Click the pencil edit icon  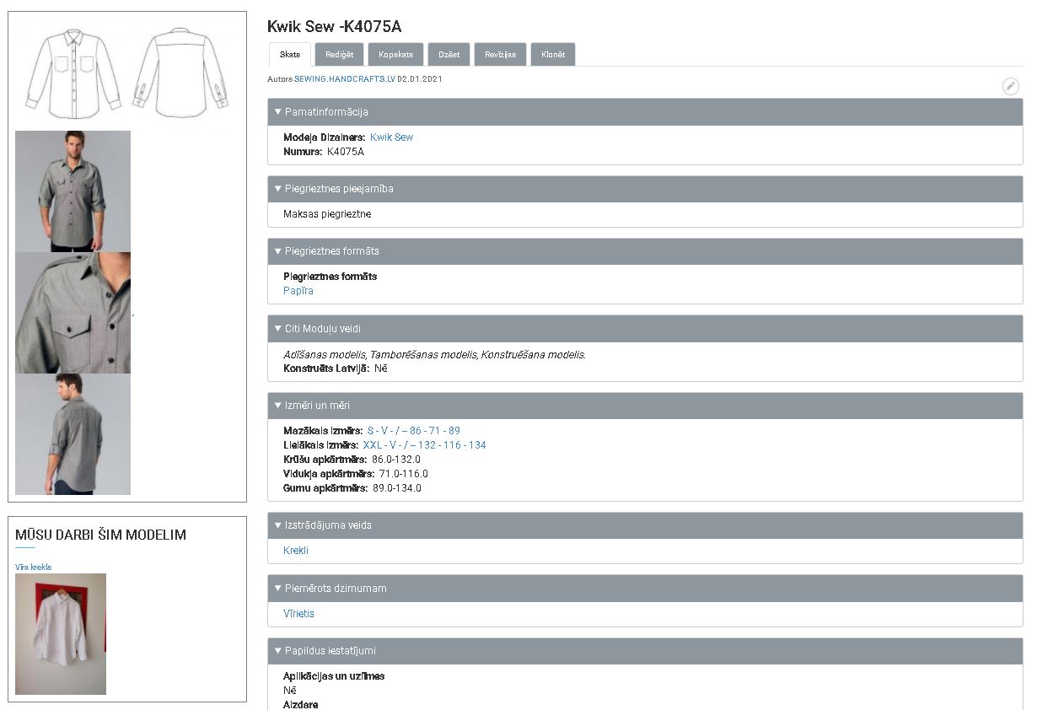click(x=1010, y=86)
